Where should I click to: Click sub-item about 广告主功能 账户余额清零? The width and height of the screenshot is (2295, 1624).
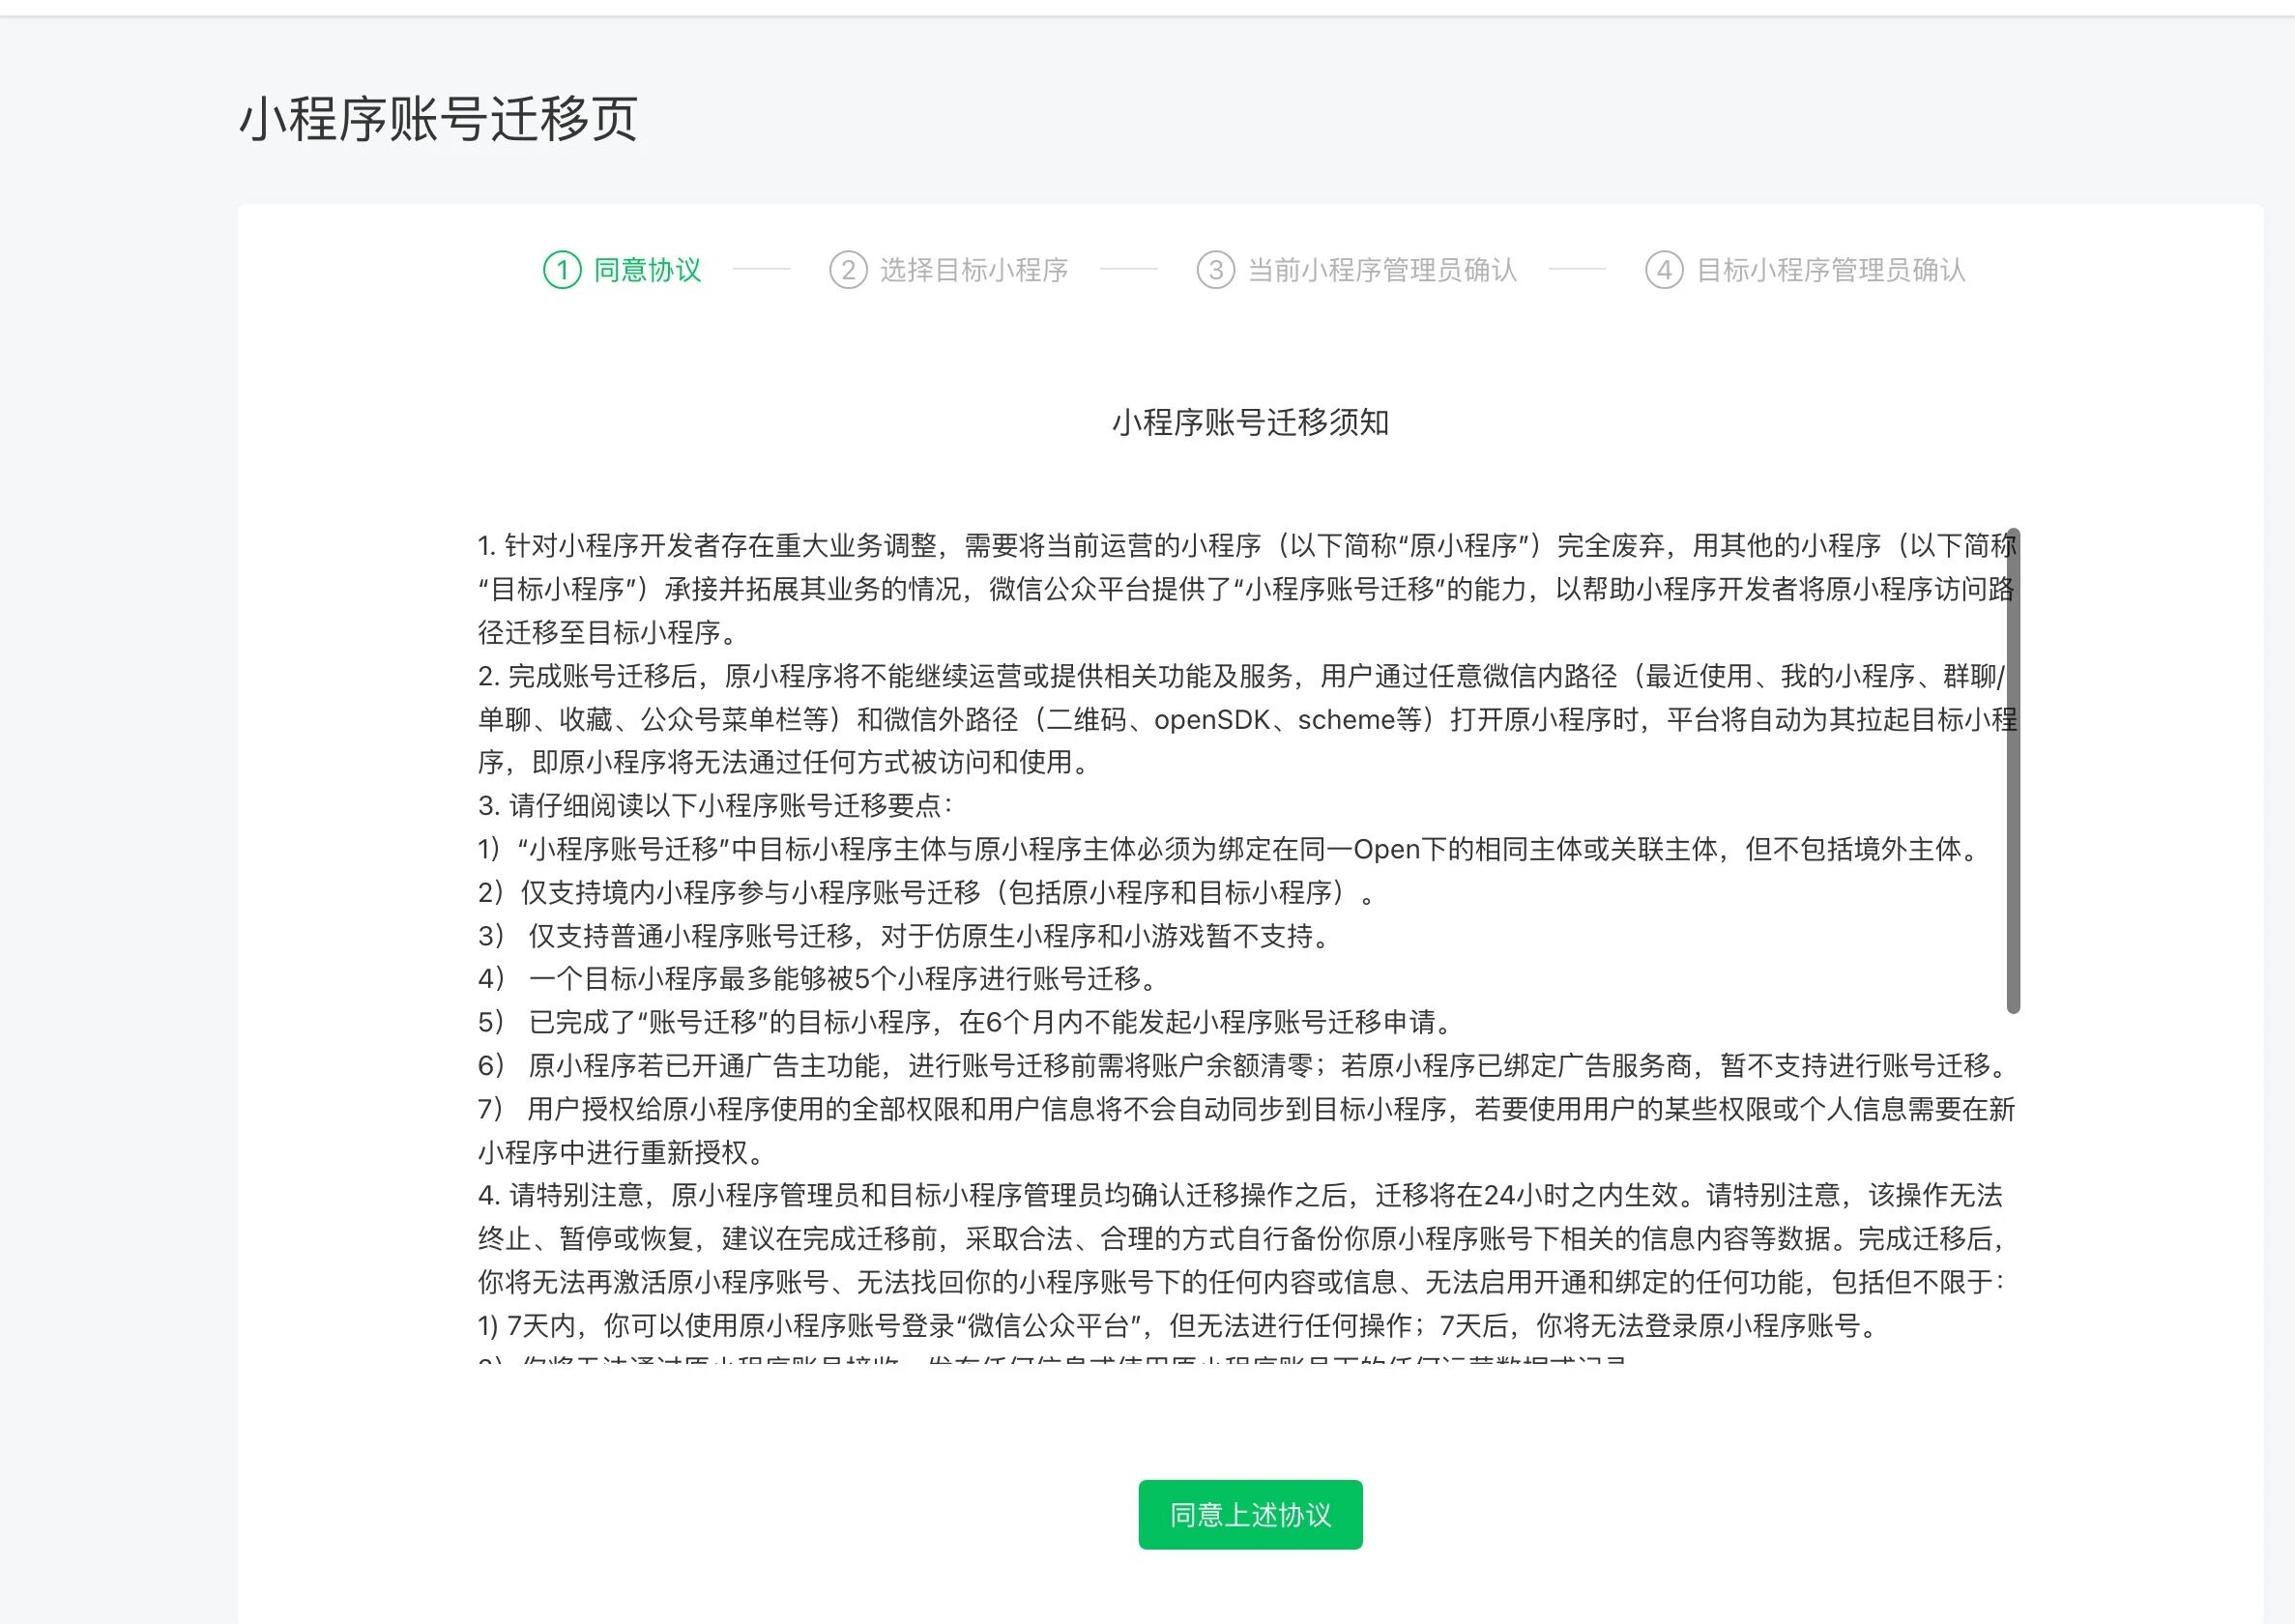click(1245, 1066)
